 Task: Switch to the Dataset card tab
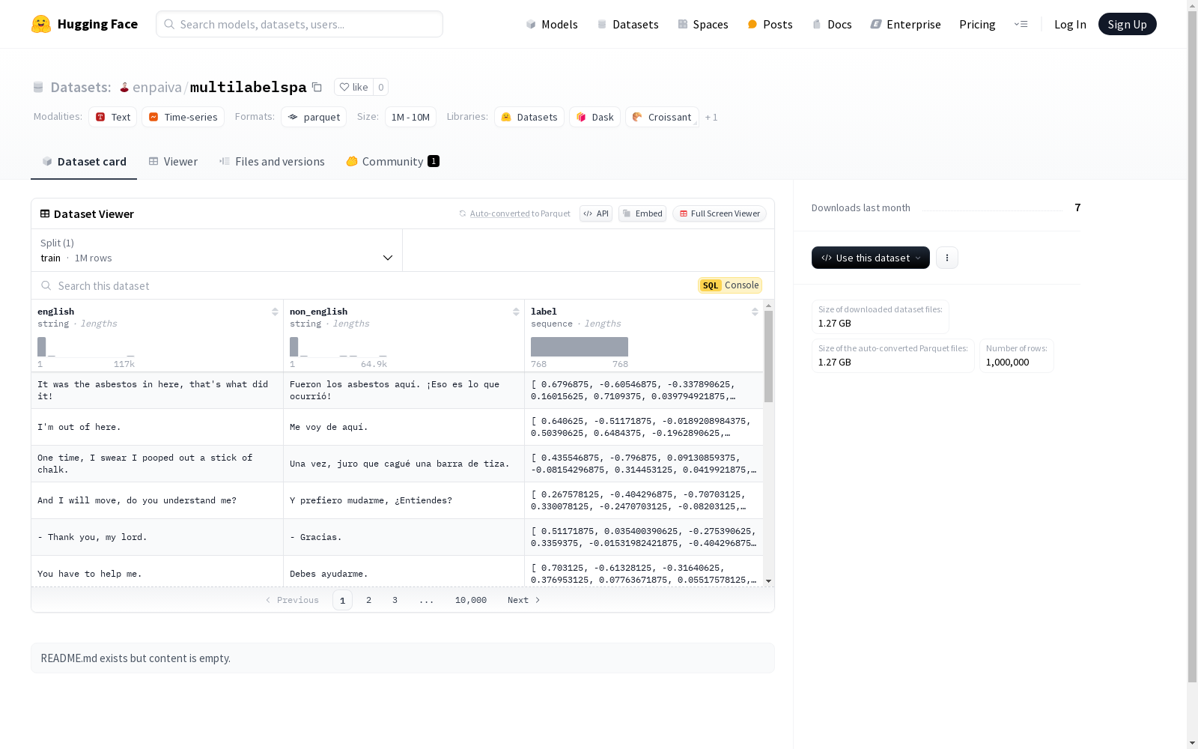click(84, 161)
